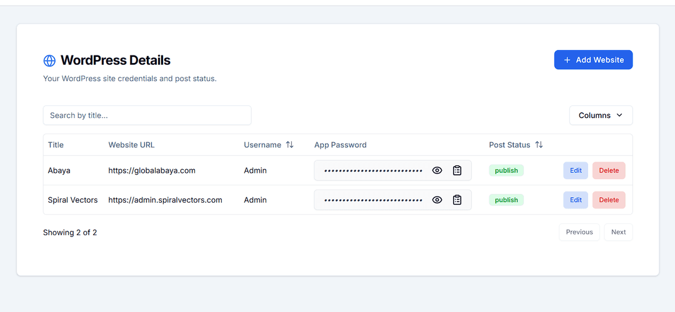The width and height of the screenshot is (675, 312).
Task: Copy the Abaya app password via clipboard icon
Action: pos(457,170)
